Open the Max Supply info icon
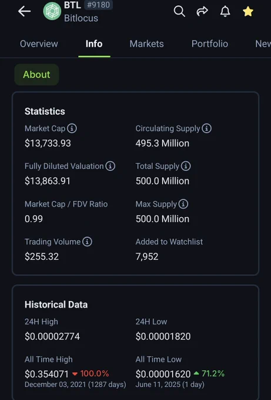 (183, 204)
